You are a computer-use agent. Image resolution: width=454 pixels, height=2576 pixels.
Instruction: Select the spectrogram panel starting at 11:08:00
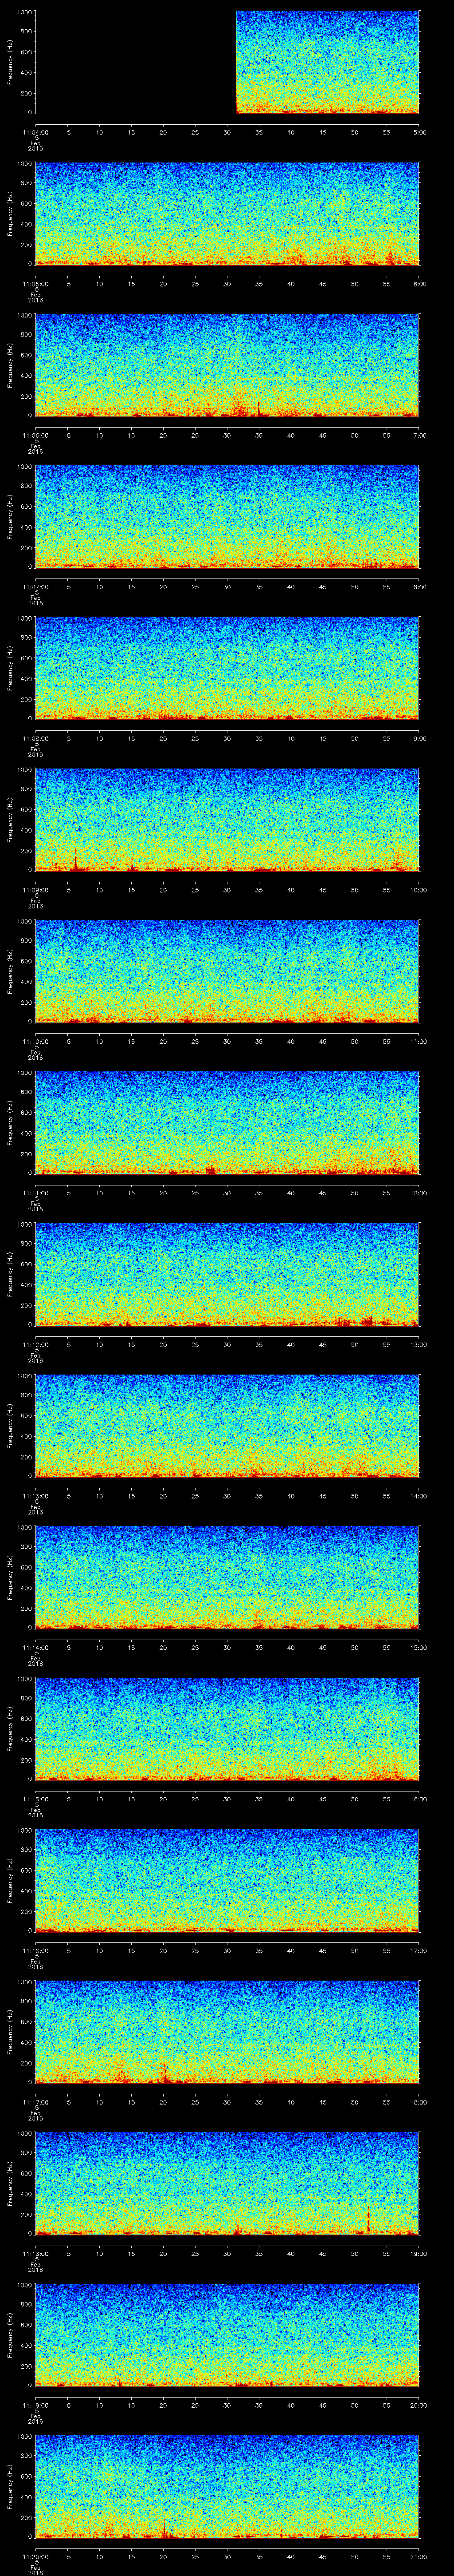tap(227, 668)
